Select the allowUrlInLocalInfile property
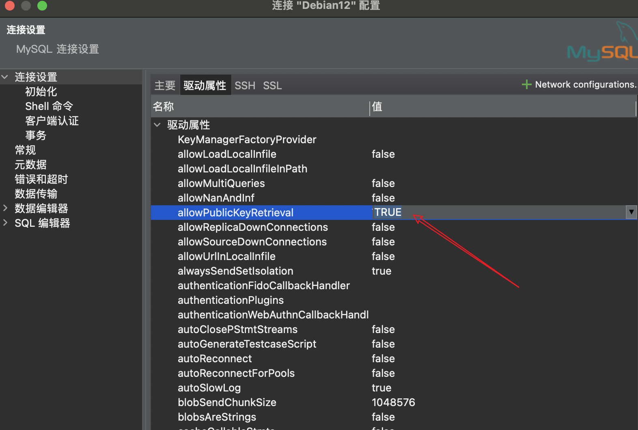The width and height of the screenshot is (638, 430). (226, 256)
